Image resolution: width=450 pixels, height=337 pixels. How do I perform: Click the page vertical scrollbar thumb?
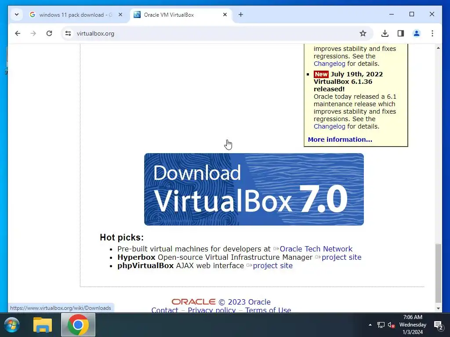[438, 272]
